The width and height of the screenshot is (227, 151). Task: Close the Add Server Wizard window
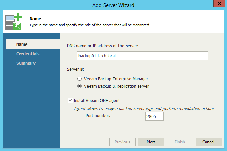pos(219,4)
